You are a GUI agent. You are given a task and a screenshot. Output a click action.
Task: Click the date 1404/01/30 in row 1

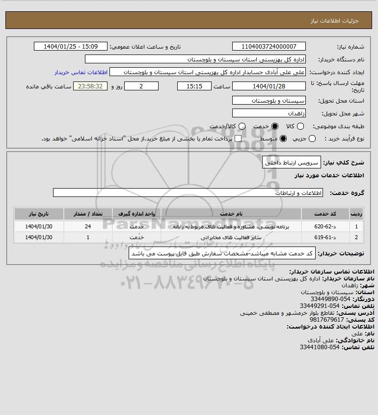coord(39,226)
